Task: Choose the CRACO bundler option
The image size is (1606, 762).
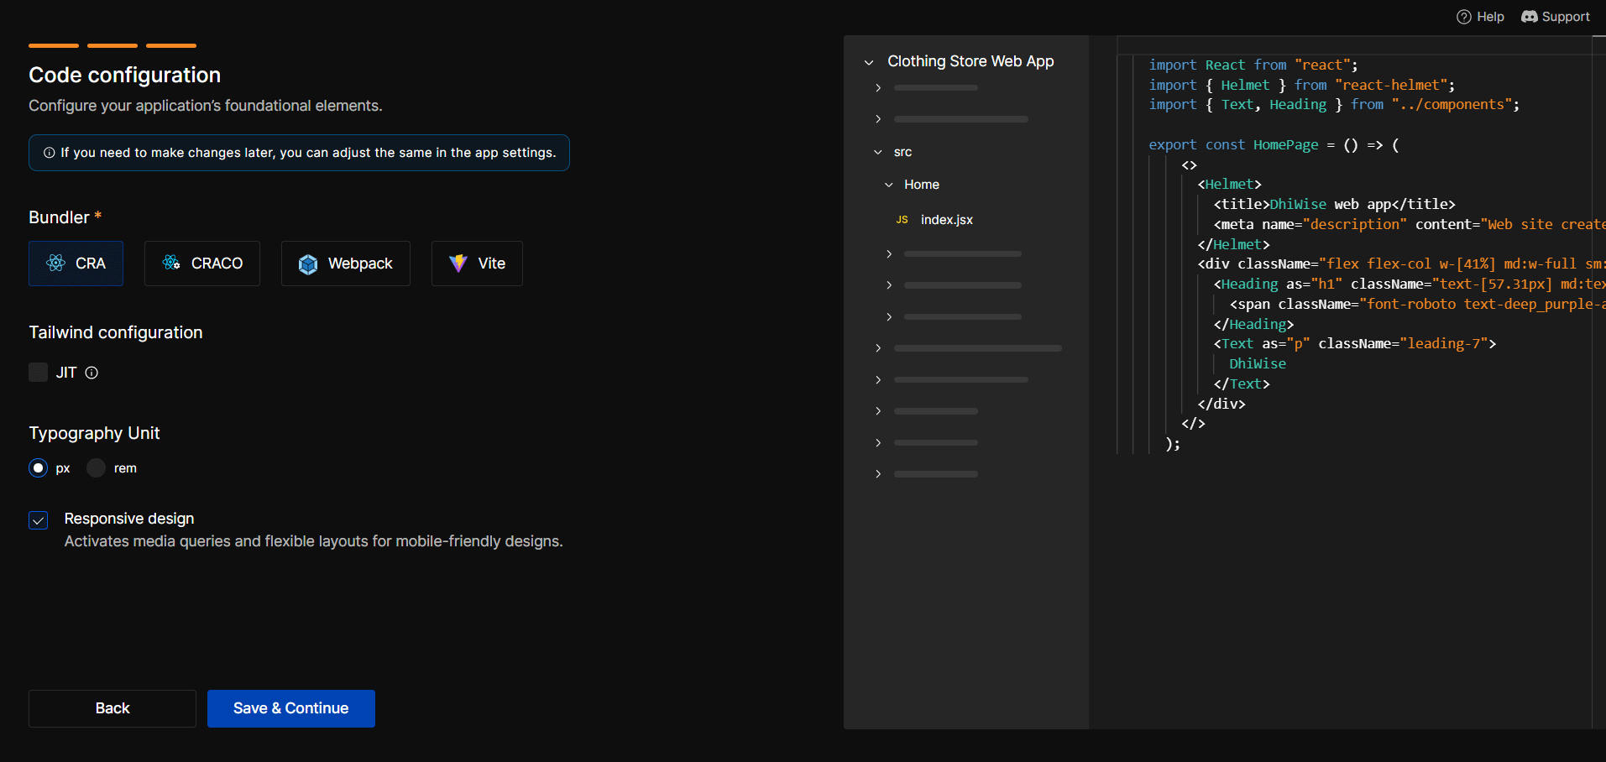Action: tap(202, 264)
